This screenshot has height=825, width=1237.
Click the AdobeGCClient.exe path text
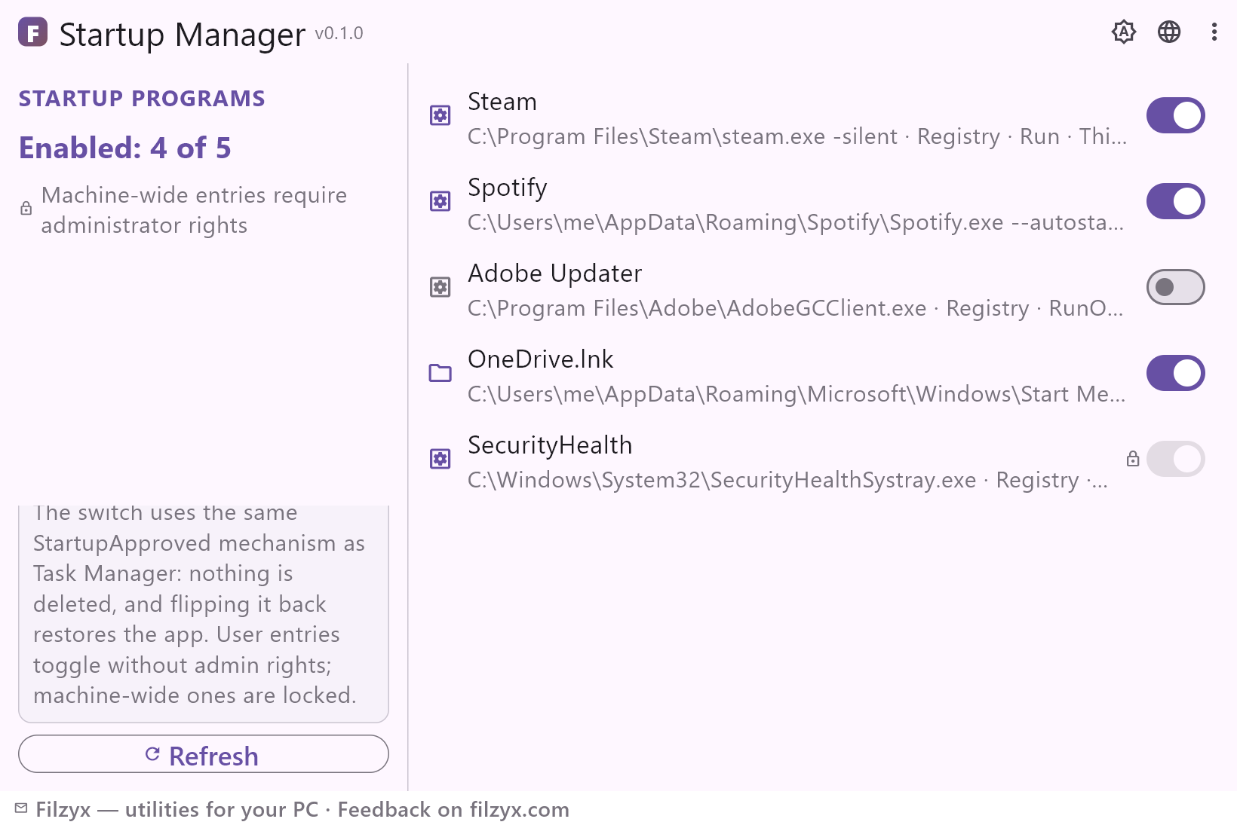pyautogui.click(x=796, y=308)
